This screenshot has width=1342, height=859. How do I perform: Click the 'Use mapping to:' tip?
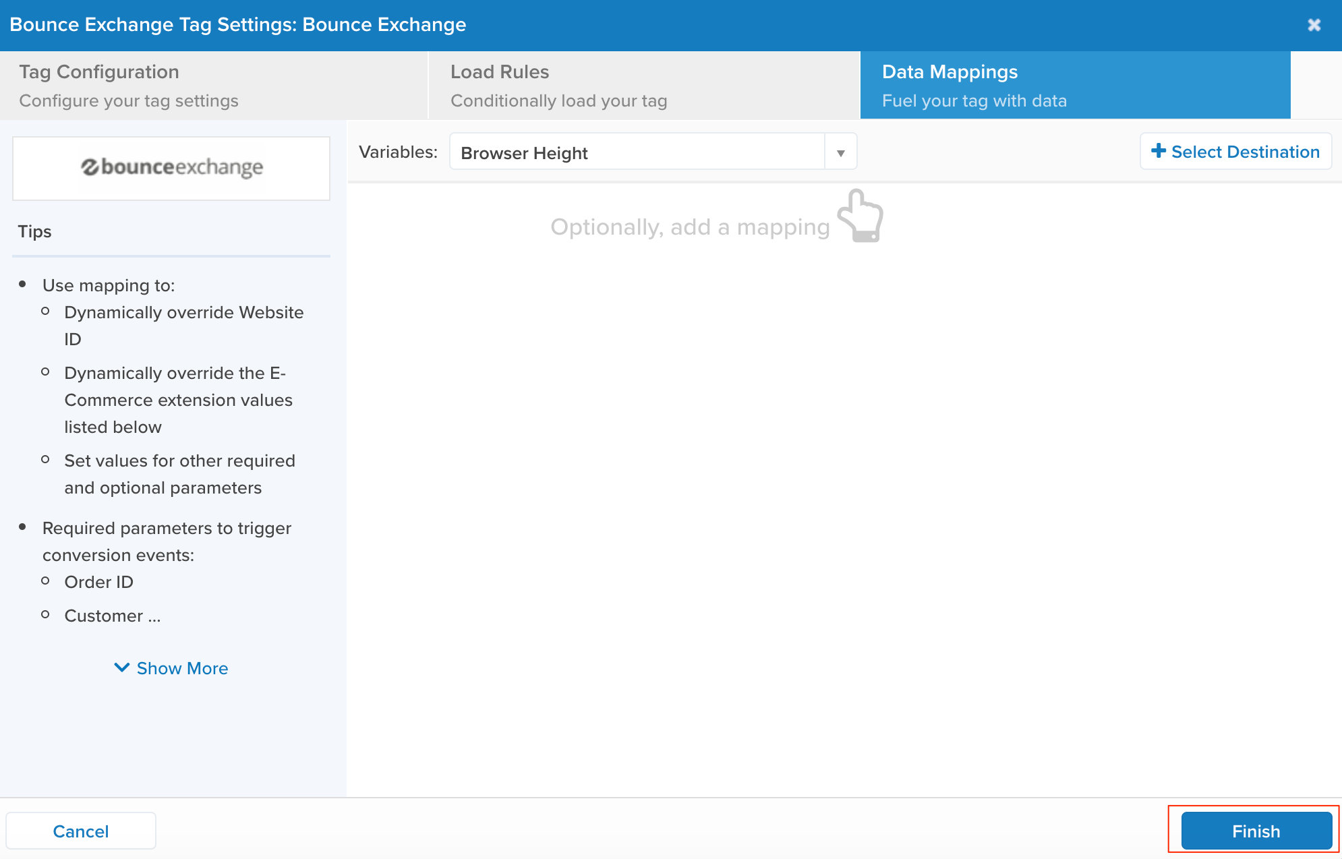coord(109,285)
